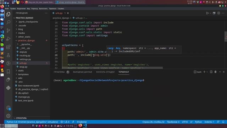
Task: Click bash terminal label in panel
Action: pyautogui.click(x=198, y=72)
